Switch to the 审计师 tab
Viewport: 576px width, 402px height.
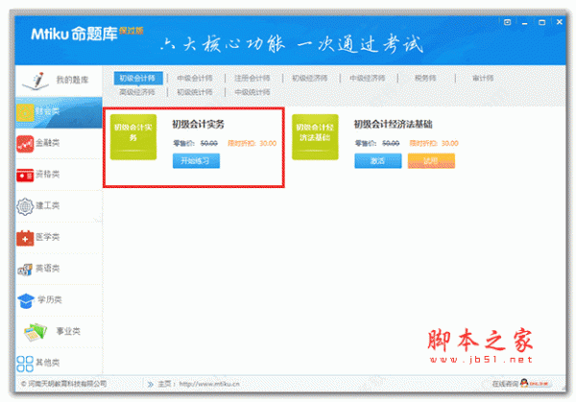click(x=483, y=79)
